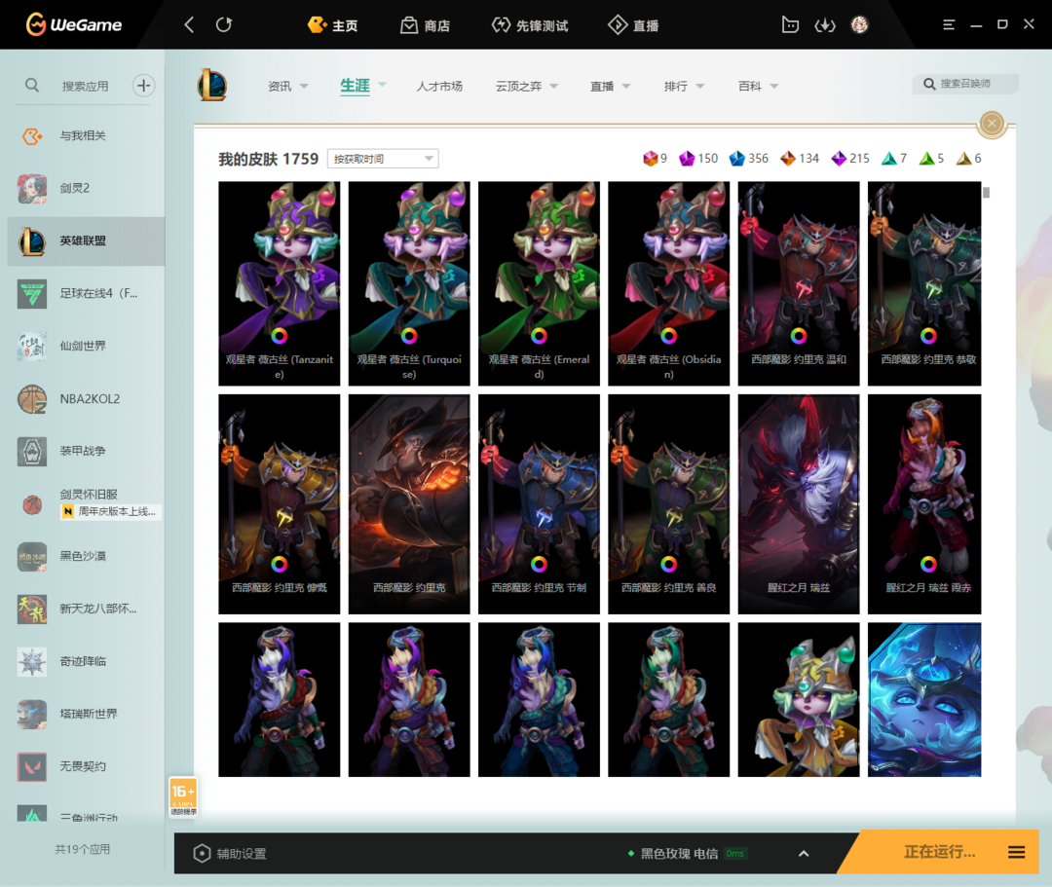The image size is (1052, 887).
Task: Open the 人才市场 tab
Action: [x=439, y=86]
